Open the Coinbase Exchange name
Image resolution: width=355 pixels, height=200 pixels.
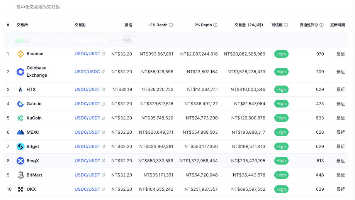[37, 72]
